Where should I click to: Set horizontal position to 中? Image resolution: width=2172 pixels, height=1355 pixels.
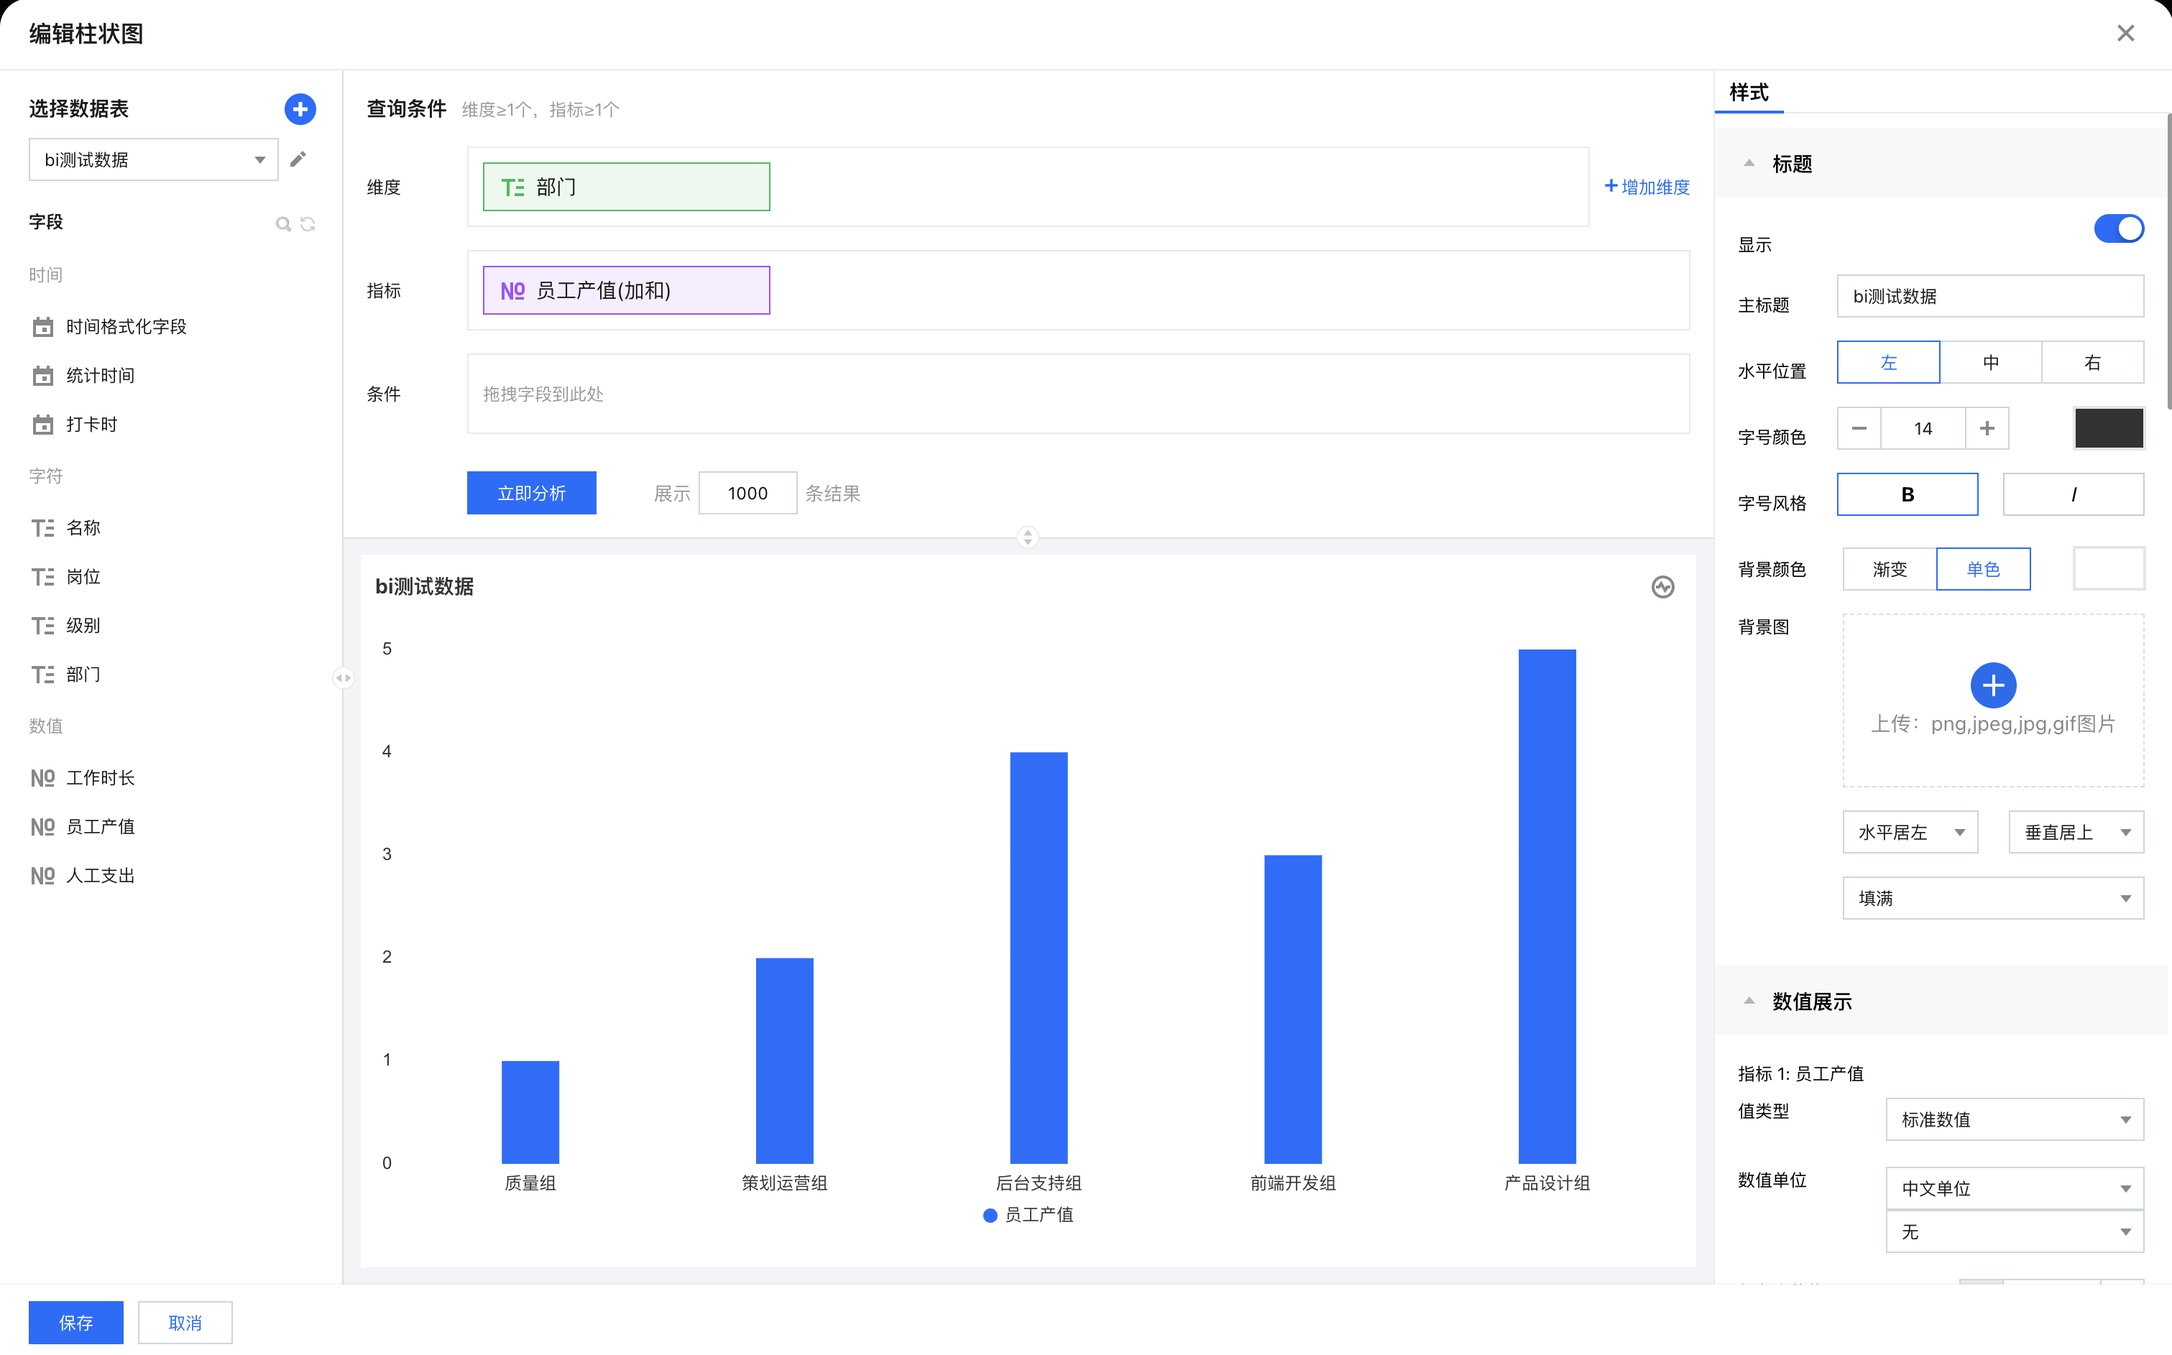tap(1990, 363)
